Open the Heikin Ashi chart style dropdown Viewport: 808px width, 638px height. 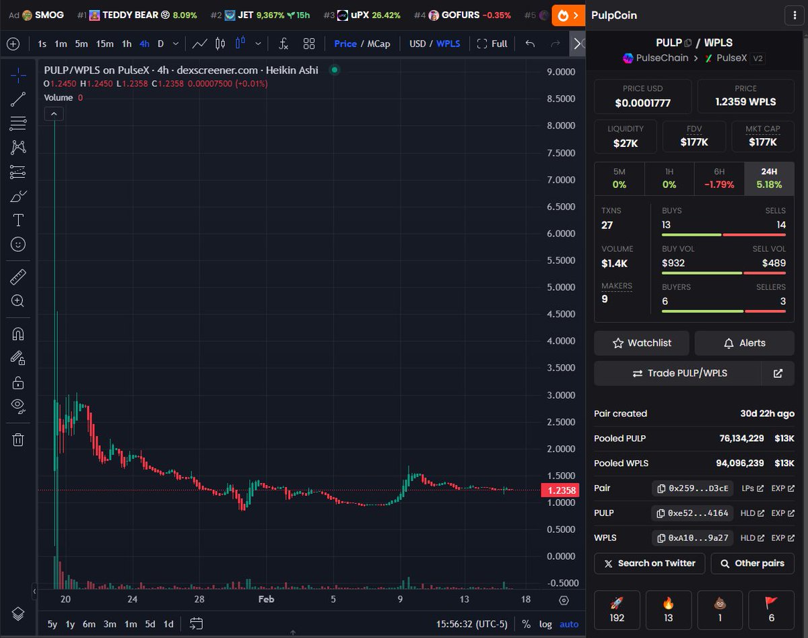258,44
